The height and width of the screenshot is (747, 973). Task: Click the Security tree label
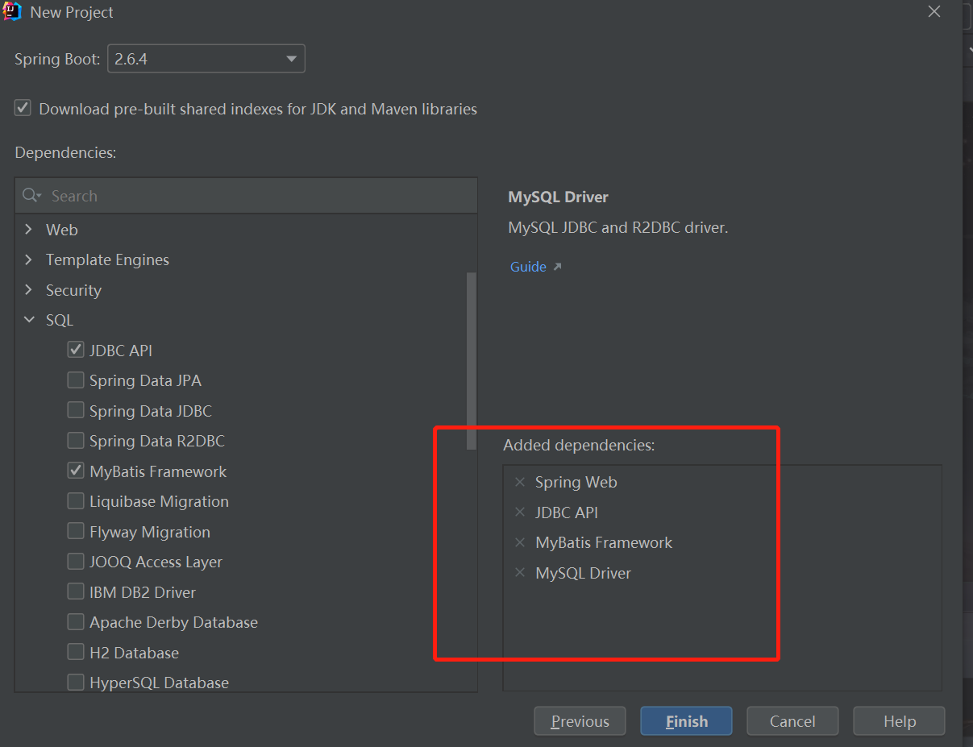[73, 290]
